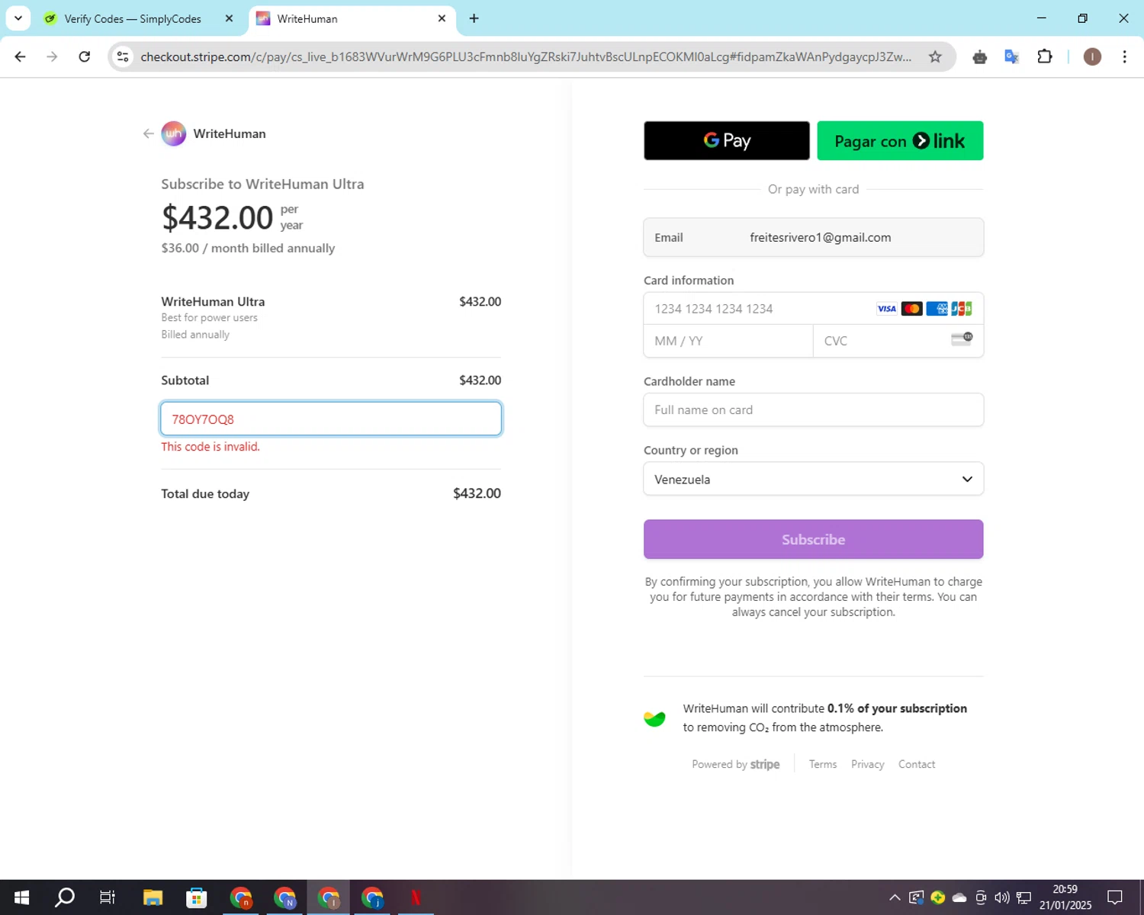Open Microsoft Store from the taskbar

pos(197,897)
